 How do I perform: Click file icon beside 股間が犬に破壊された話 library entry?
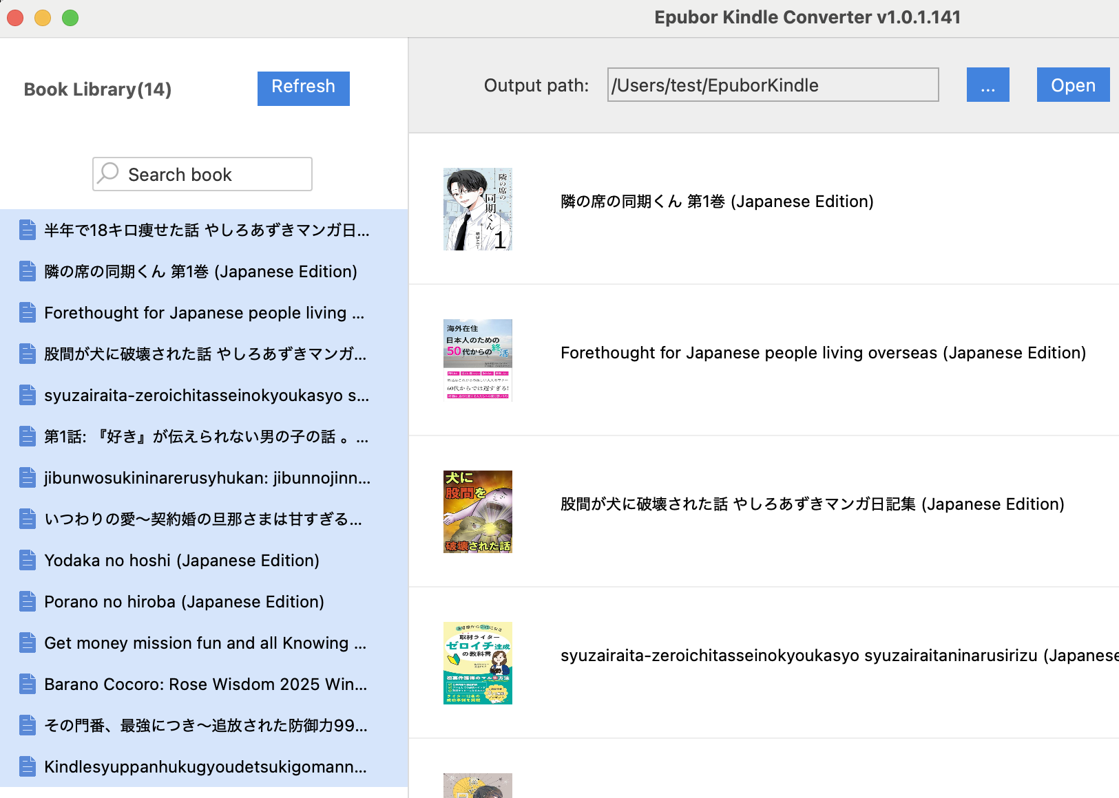28,354
